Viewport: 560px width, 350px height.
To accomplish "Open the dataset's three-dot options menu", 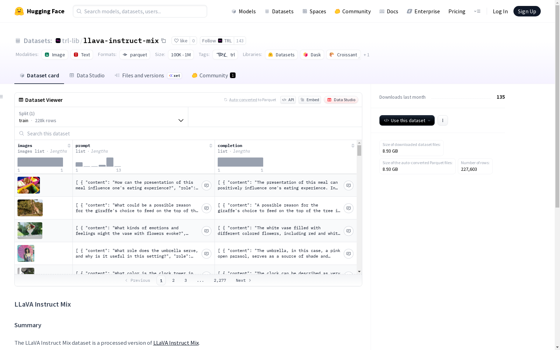I will click(443, 120).
